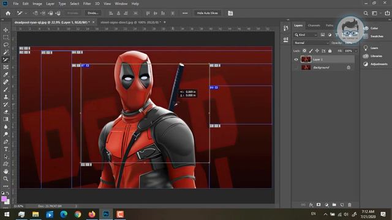Open the Window menu
392x220 pixels.
(x=121, y=4)
